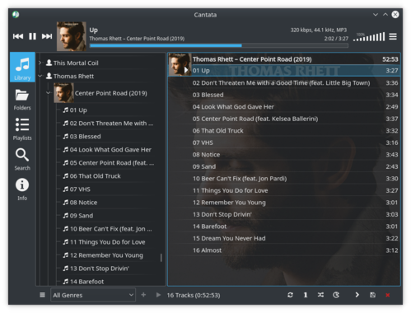Maximize the Cantata window
411x313 pixels.
tap(385, 15)
